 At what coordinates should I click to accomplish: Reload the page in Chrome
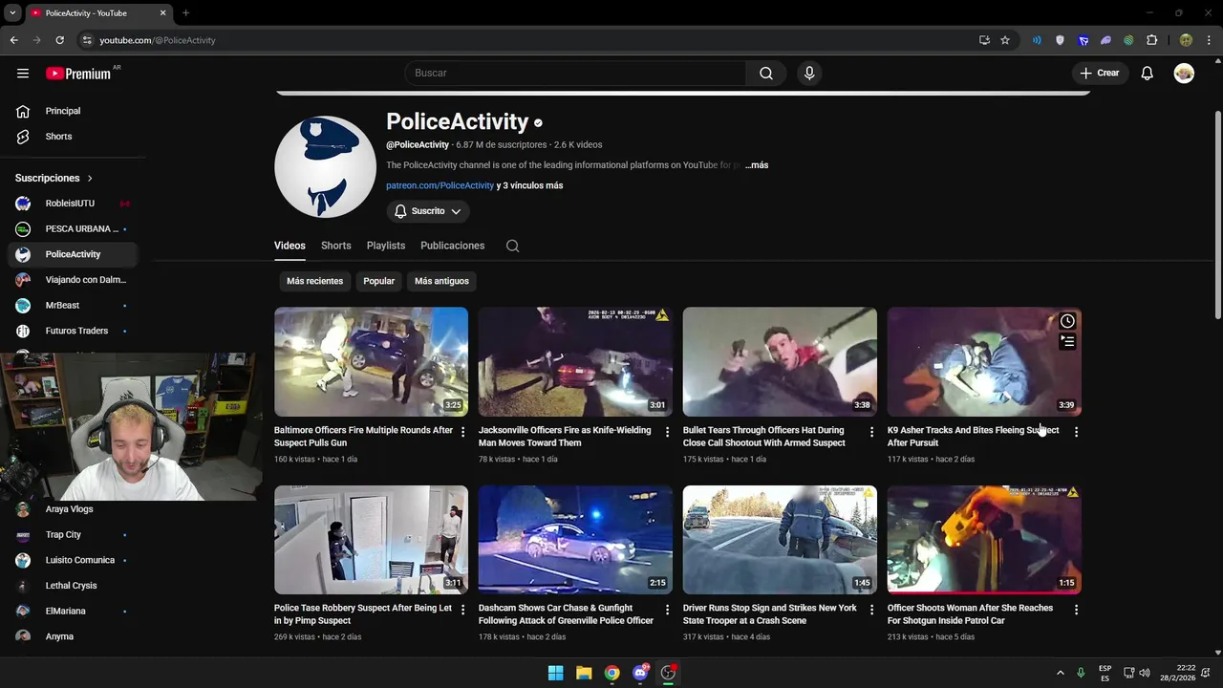pyautogui.click(x=59, y=40)
